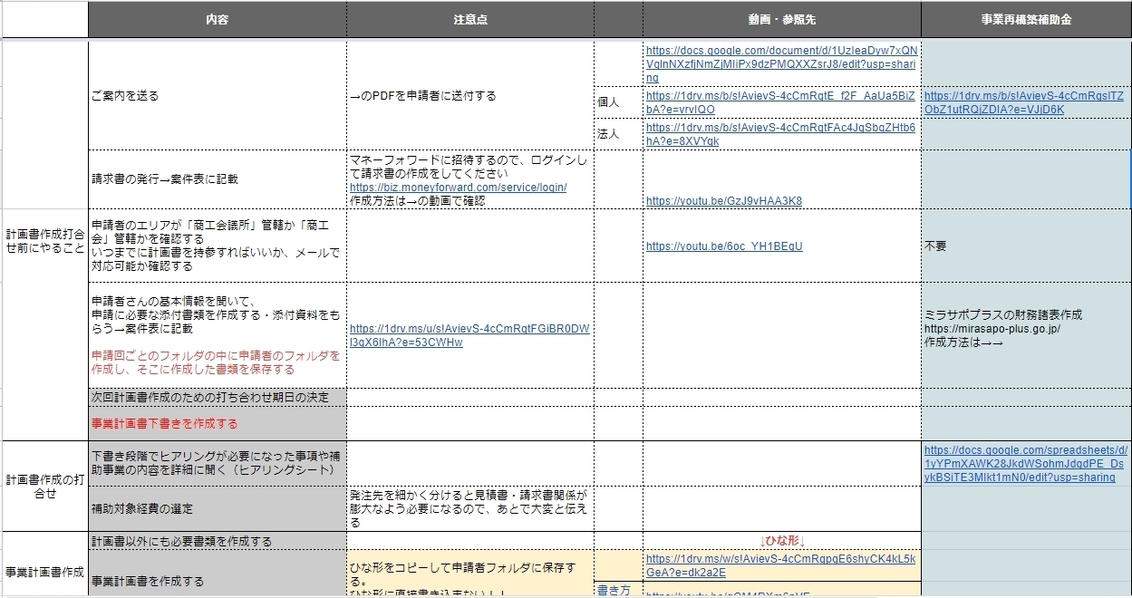This screenshot has height=598, width=1132.
Task: Click the 個人 label cell
Action: [619, 102]
